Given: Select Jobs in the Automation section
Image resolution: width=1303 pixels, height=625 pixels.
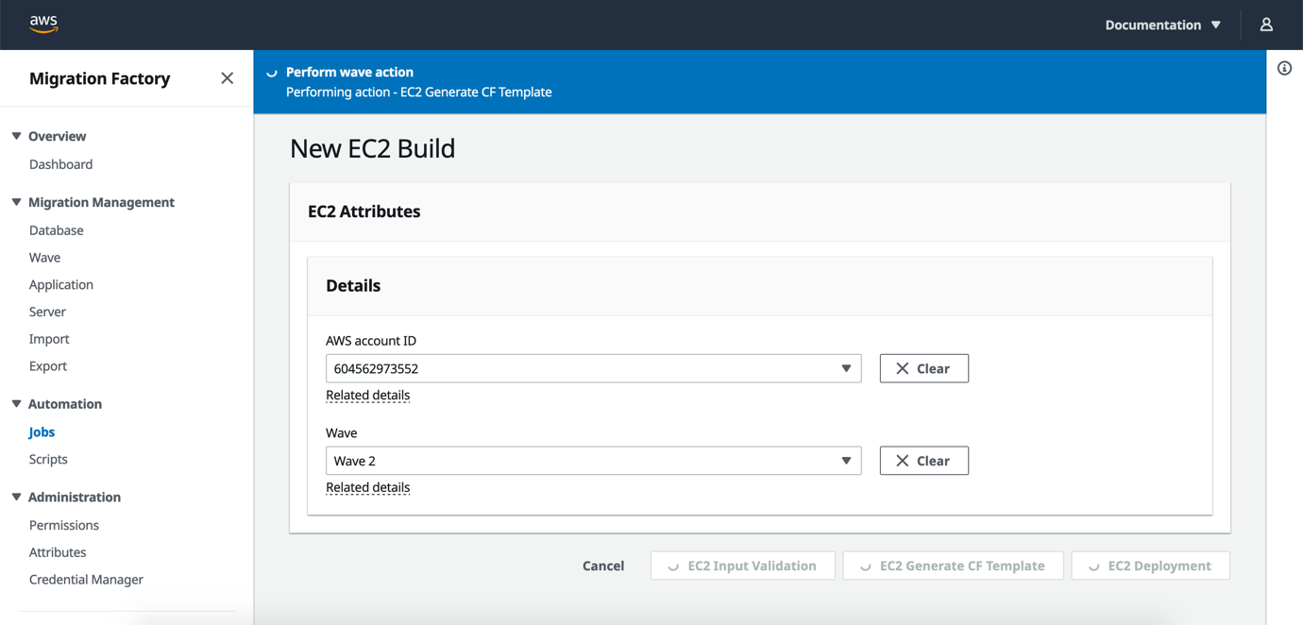Looking at the screenshot, I should click(x=42, y=431).
